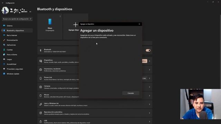The height and width of the screenshot is (124, 221).
Task: Open Cuentas settings
Action: tap(17, 50)
